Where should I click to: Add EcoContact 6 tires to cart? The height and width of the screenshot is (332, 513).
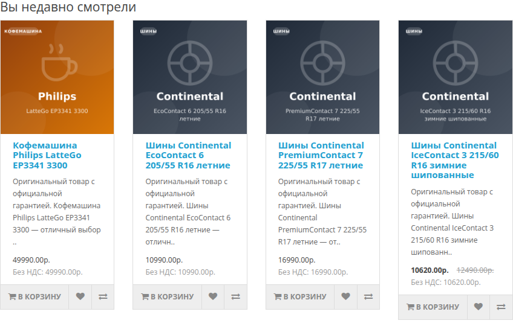(x=167, y=297)
